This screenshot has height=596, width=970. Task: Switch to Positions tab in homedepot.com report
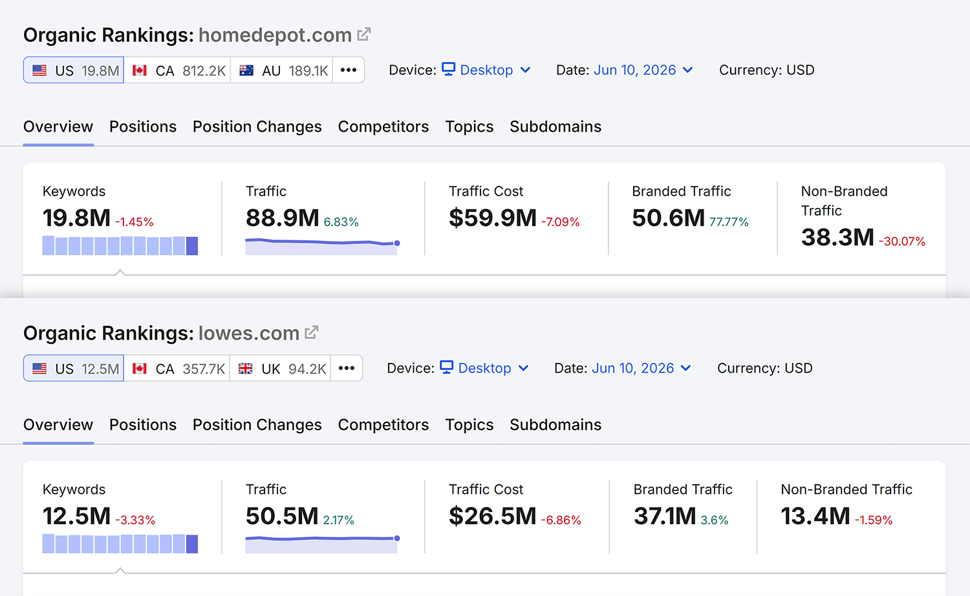point(143,127)
